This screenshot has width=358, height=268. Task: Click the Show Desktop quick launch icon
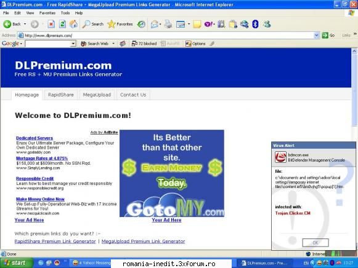[49, 263]
